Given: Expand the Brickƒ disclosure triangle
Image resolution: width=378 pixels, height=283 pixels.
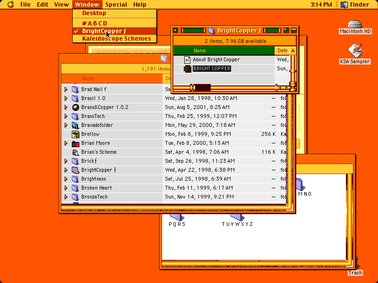Looking at the screenshot, I should click(x=66, y=161).
